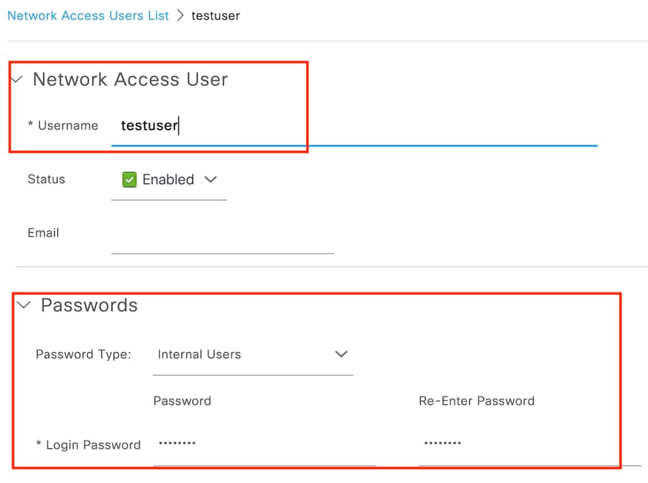
Task: Click the breadcrumb separator arrow icon
Action: click(x=180, y=16)
